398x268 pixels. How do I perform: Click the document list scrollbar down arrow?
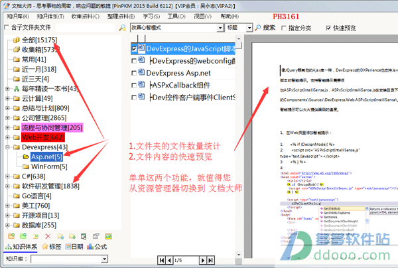pos(238,254)
